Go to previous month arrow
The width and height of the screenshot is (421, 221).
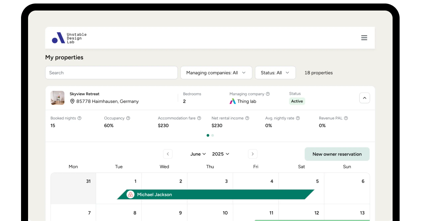(168, 154)
